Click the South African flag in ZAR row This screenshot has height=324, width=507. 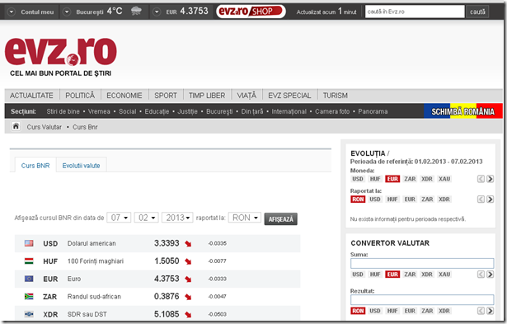(x=29, y=296)
